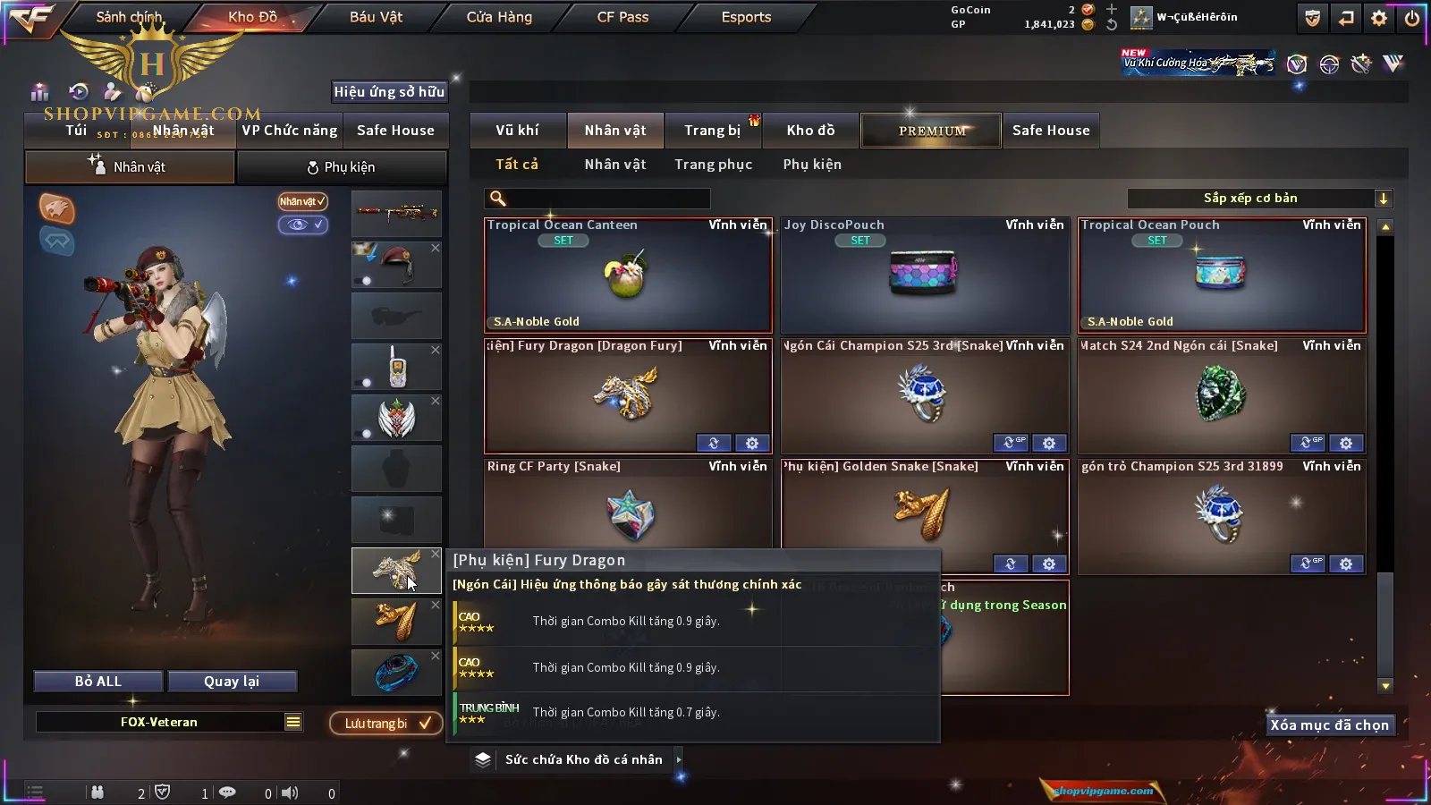Select the Tropical Ocean Pouch item
Image resolution: width=1431 pixels, height=805 pixels.
click(x=1222, y=275)
